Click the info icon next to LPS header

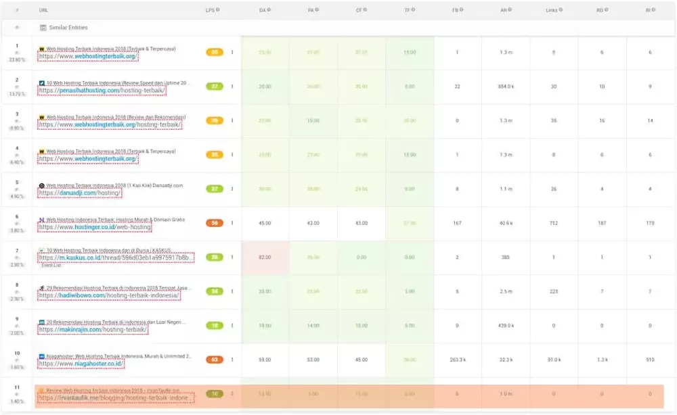click(x=218, y=9)
